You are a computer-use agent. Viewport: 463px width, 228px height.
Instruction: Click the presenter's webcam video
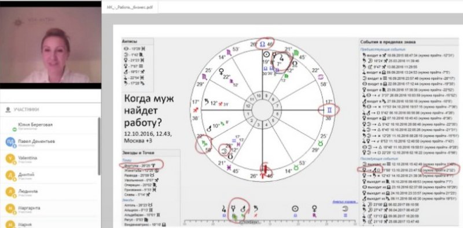point(50,45)
